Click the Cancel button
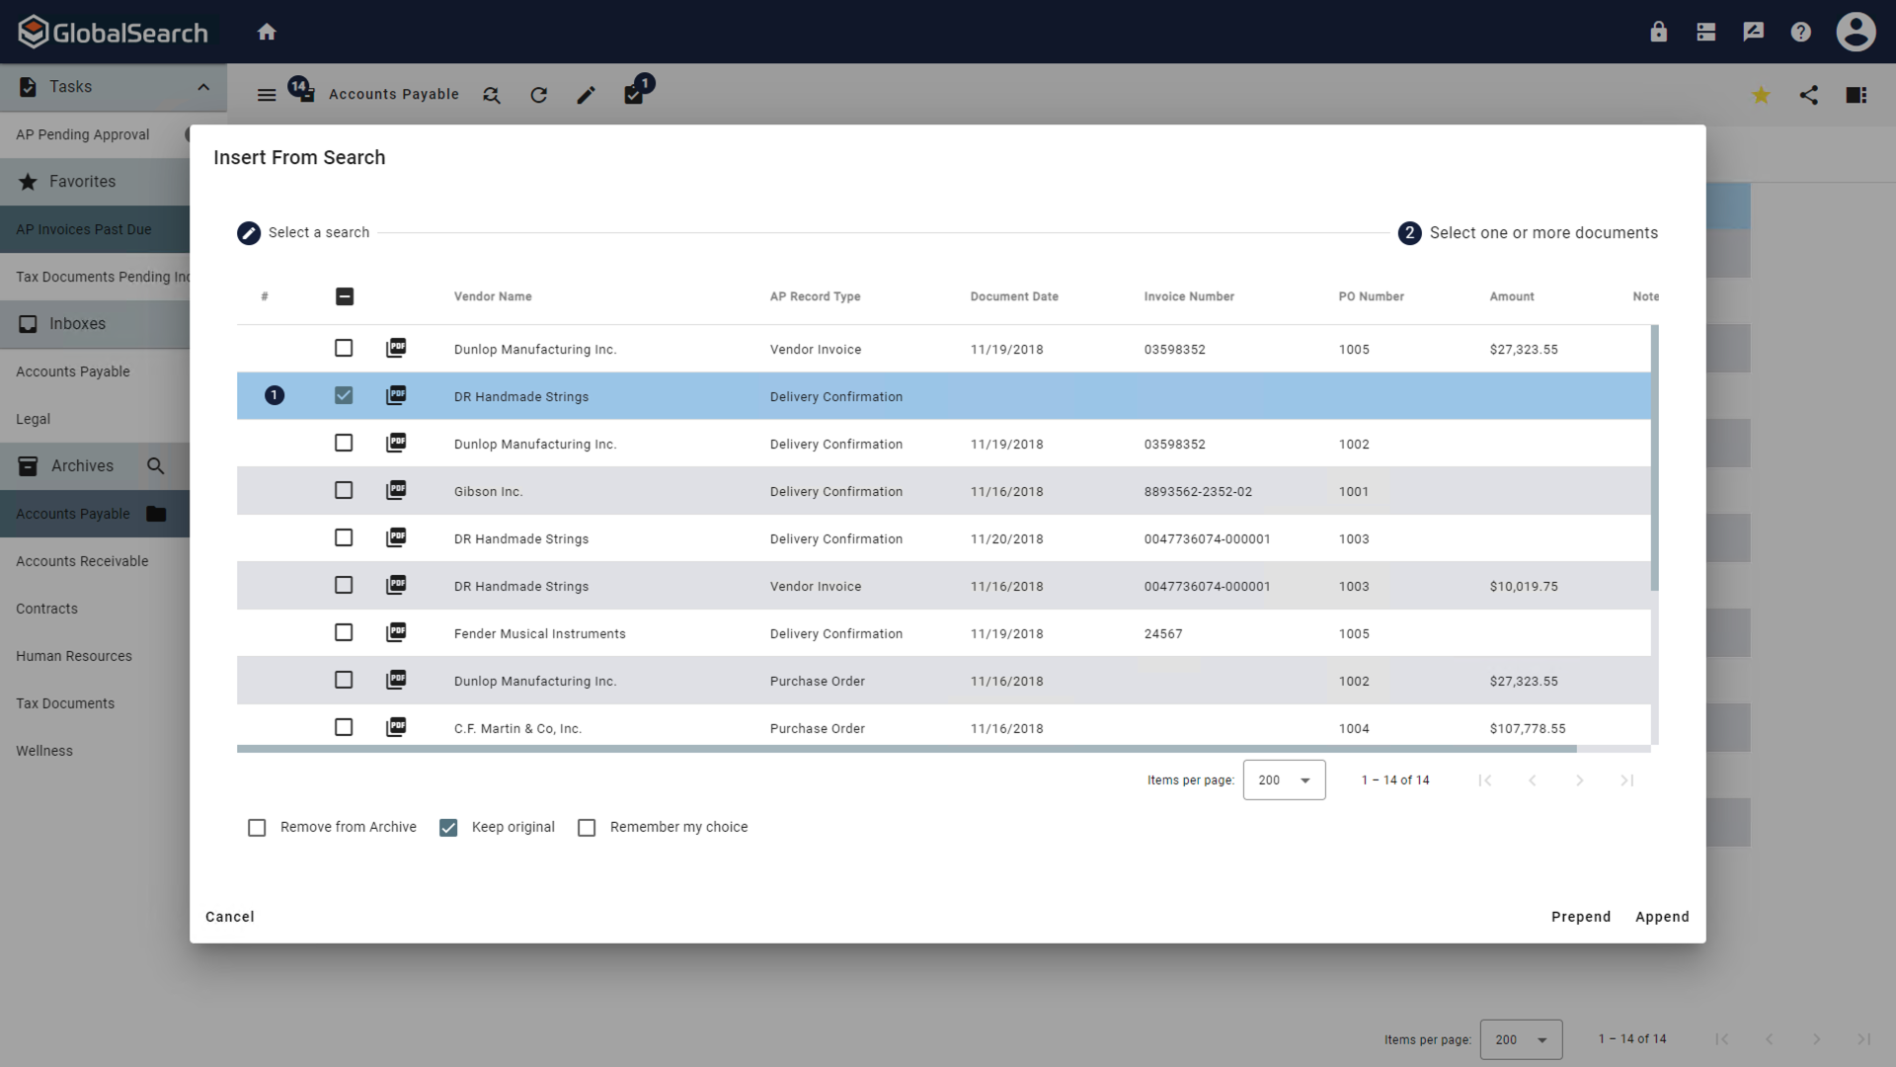This screenshot has height=1067, width=1896. (x=230, y=917)
